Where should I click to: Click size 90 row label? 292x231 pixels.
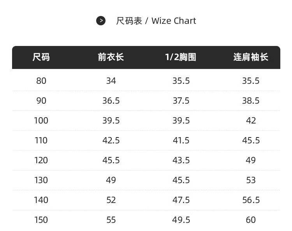tap(41, 101)
